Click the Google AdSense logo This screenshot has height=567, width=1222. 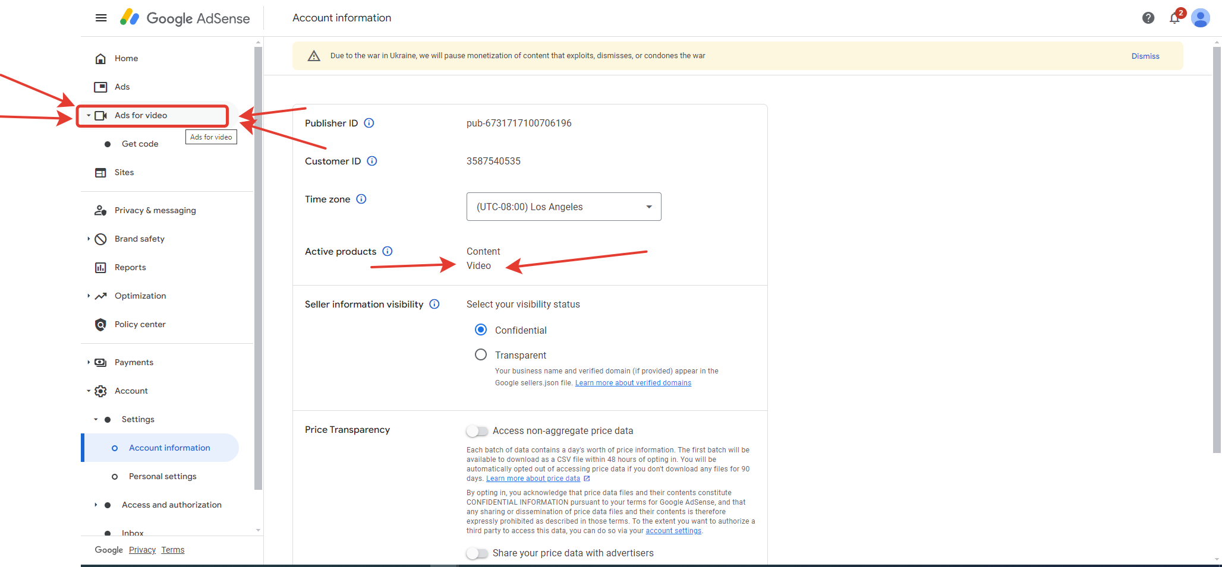pos(185,18)
